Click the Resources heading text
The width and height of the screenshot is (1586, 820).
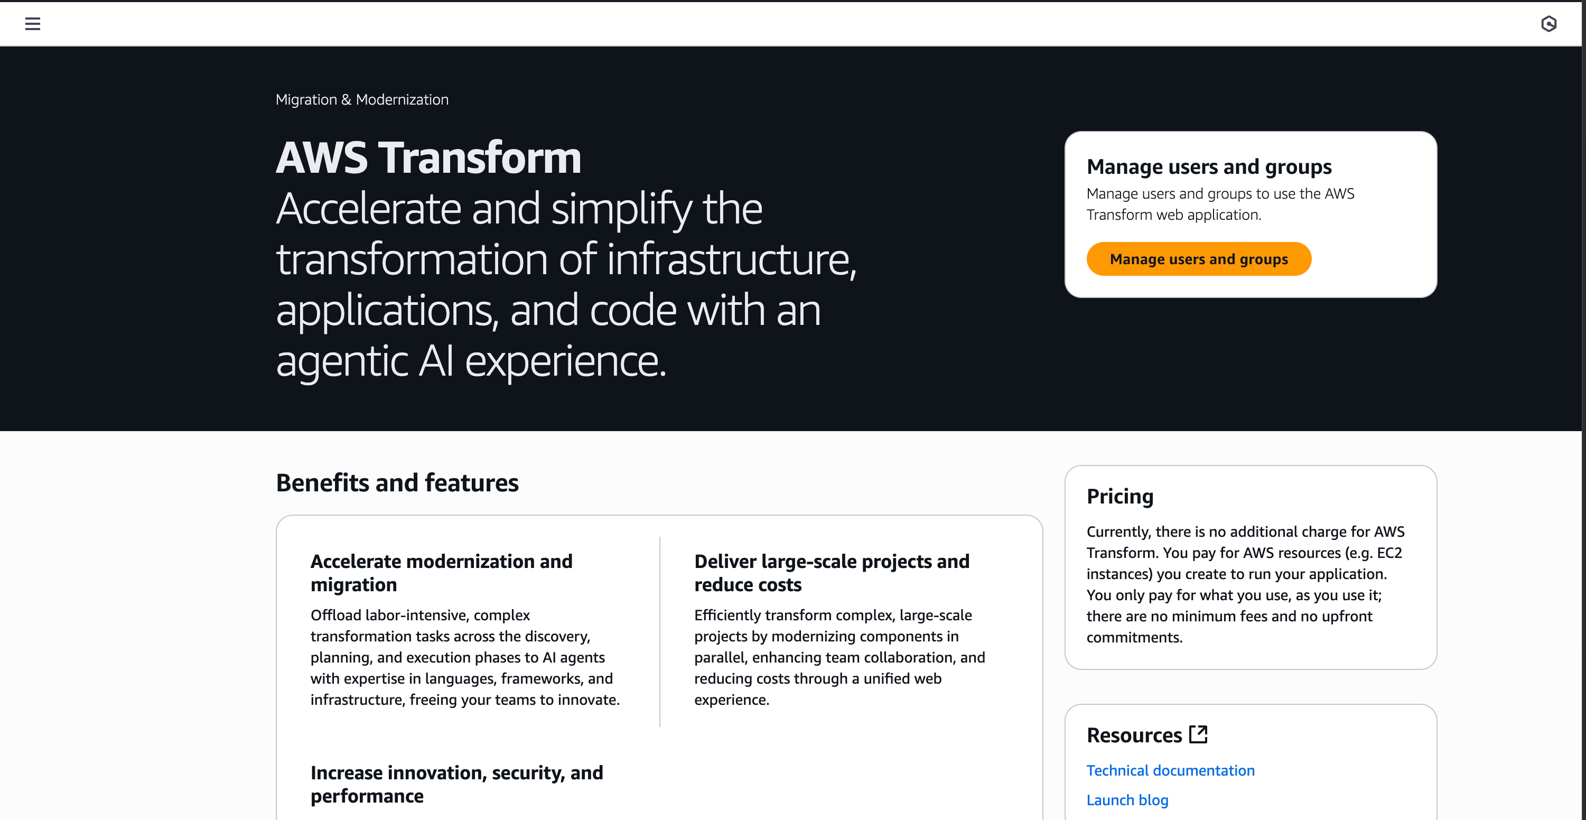pos(1134,735)
